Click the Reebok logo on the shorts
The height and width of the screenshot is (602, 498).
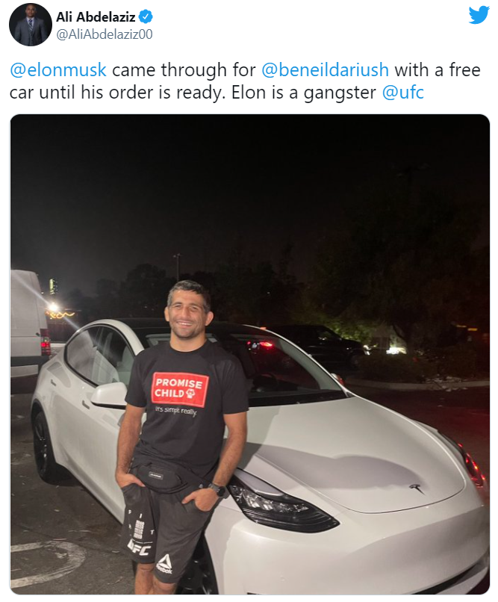164,564
